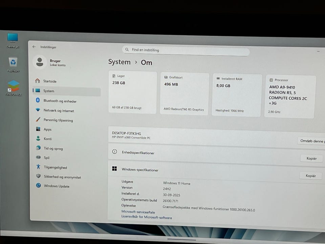Click the back arrow in Indstillinger
Screen dimensions: 325x244
tap(34, 47)
